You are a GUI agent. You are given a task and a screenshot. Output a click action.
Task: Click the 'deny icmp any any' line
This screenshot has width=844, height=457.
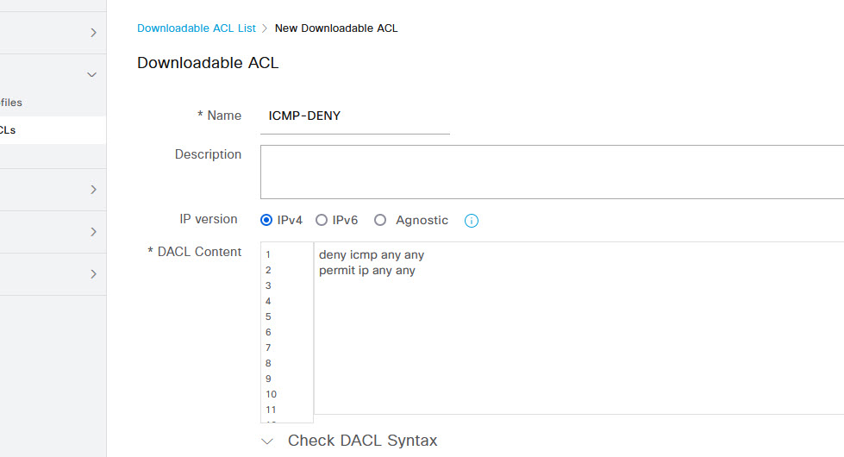point(372,254)
